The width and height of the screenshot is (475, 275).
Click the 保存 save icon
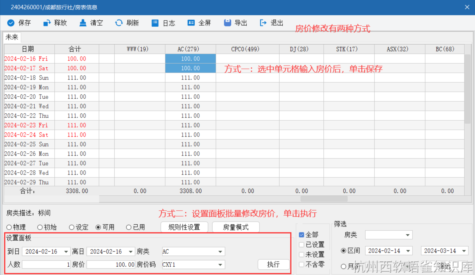(x=11, y=23)
